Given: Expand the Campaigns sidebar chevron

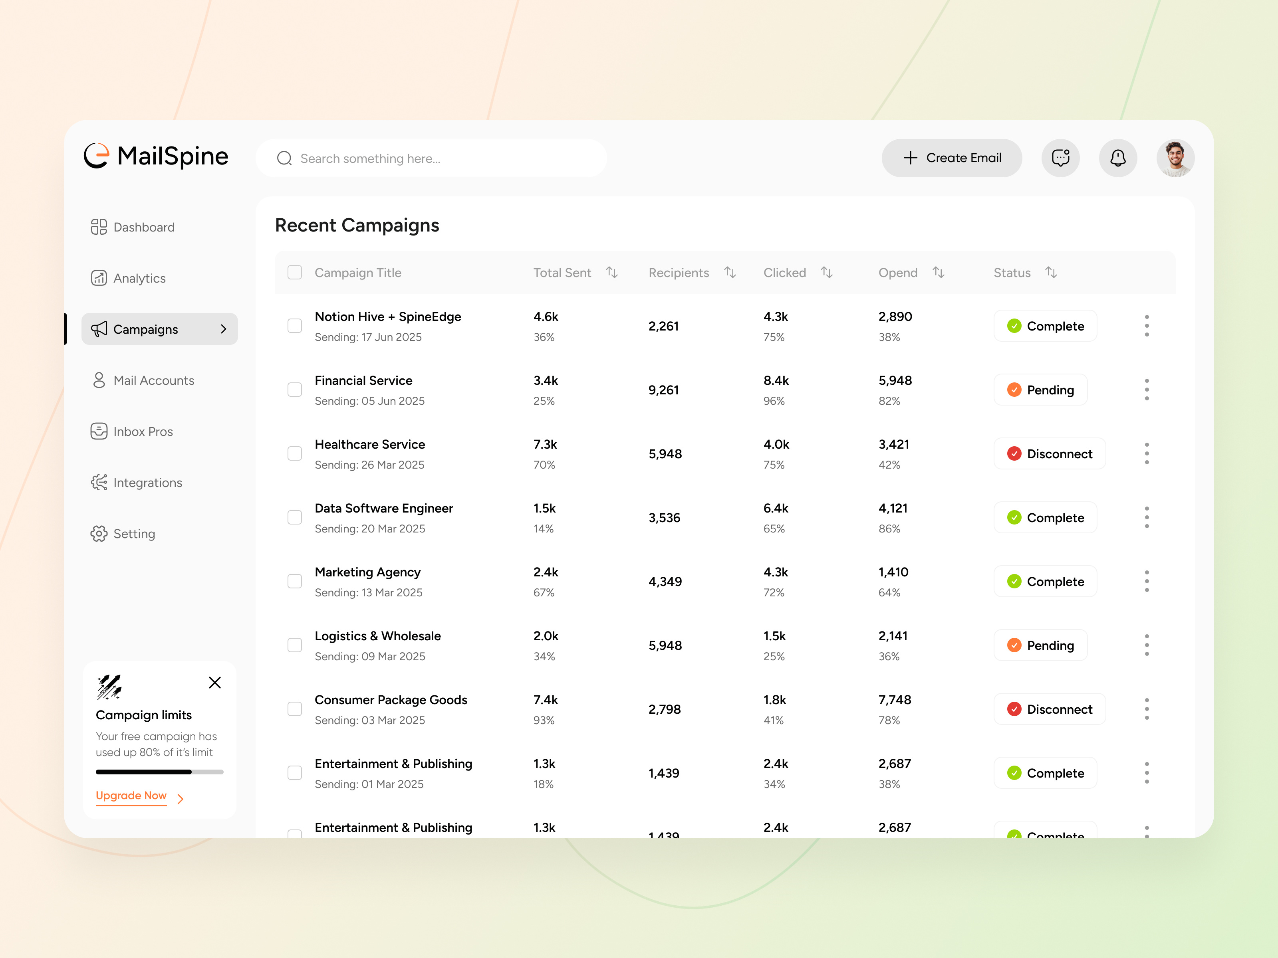Looking at the screenshot, I should tap(224, 329).
